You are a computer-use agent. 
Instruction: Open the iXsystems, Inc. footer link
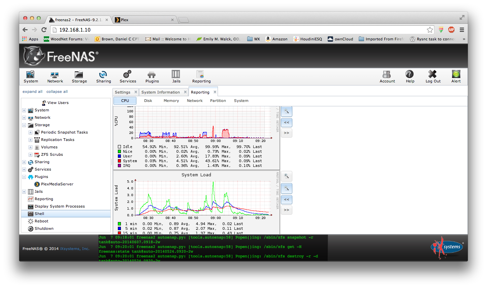tap(74, 249)
